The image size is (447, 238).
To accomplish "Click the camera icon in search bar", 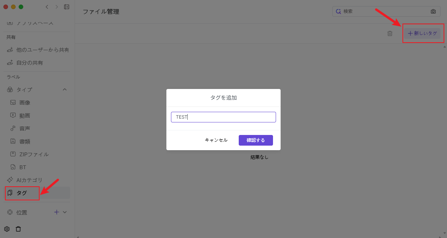I will tap(433, 11).
